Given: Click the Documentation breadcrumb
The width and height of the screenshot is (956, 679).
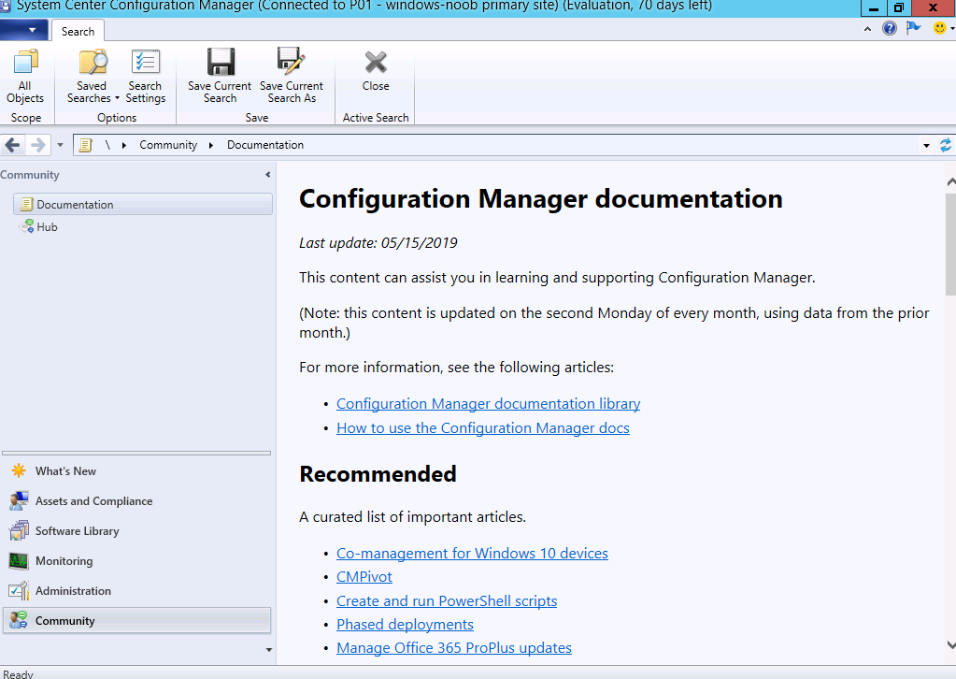Looking at the screenshot, I should 265,145.
